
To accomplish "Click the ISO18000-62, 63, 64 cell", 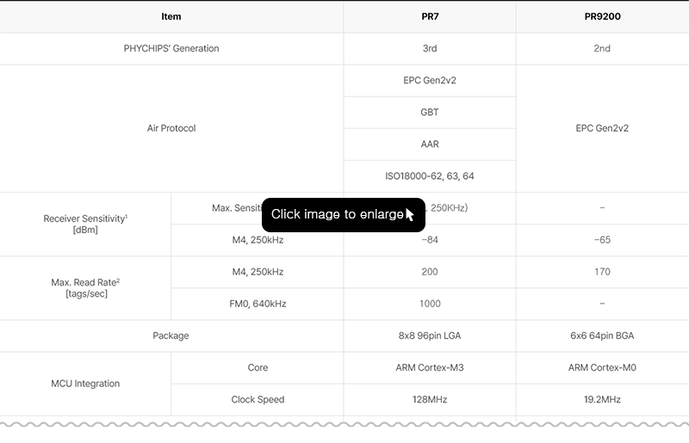I will coord(430,176).
